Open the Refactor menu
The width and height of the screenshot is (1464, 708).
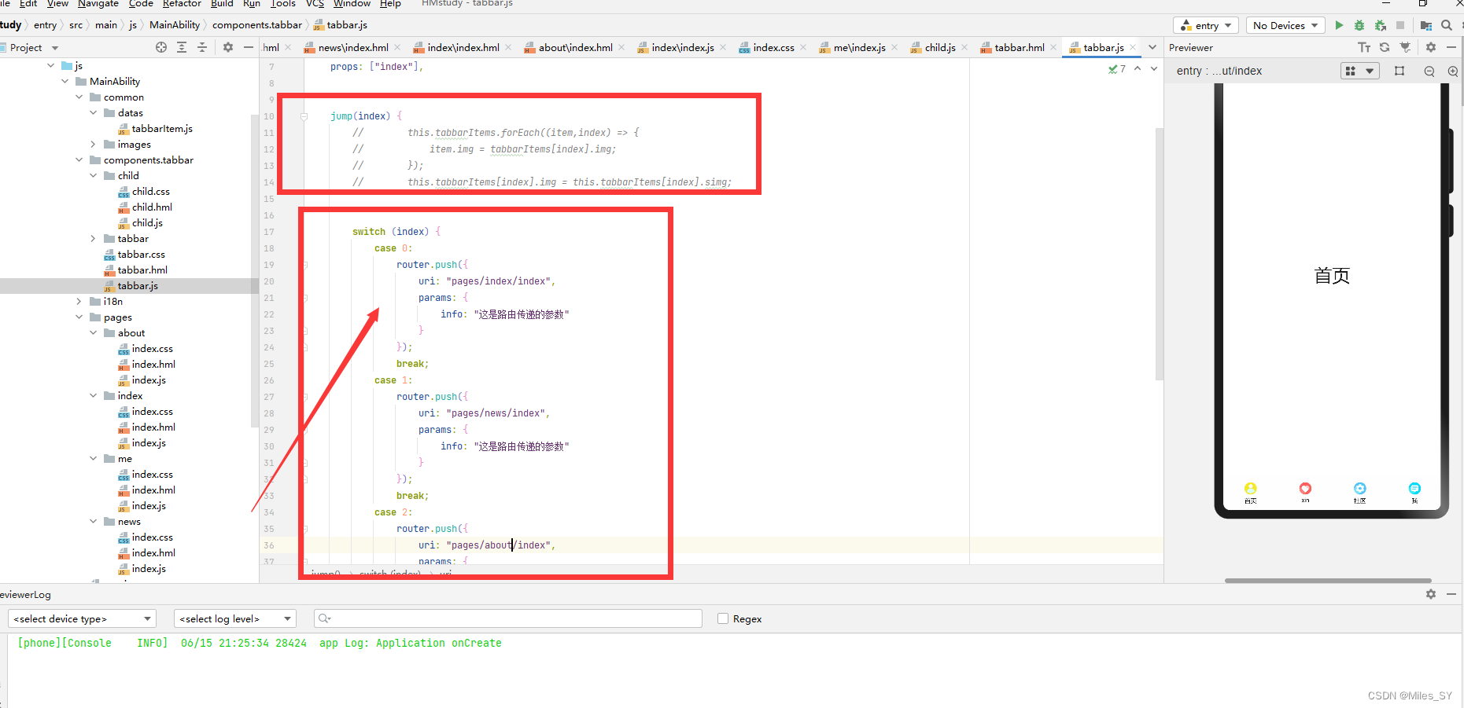(x=182, y=4)
